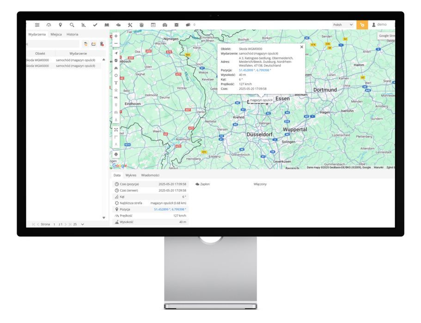Click the print map icon
This screenshot has width=421, height=323.
point(116,154)
